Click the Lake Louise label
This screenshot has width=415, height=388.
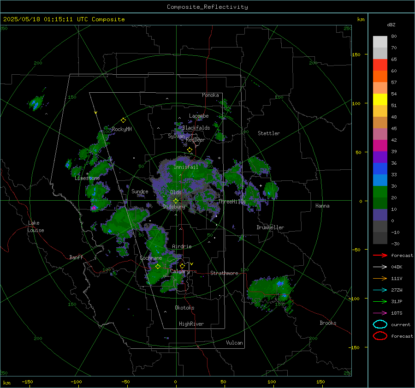36,227
